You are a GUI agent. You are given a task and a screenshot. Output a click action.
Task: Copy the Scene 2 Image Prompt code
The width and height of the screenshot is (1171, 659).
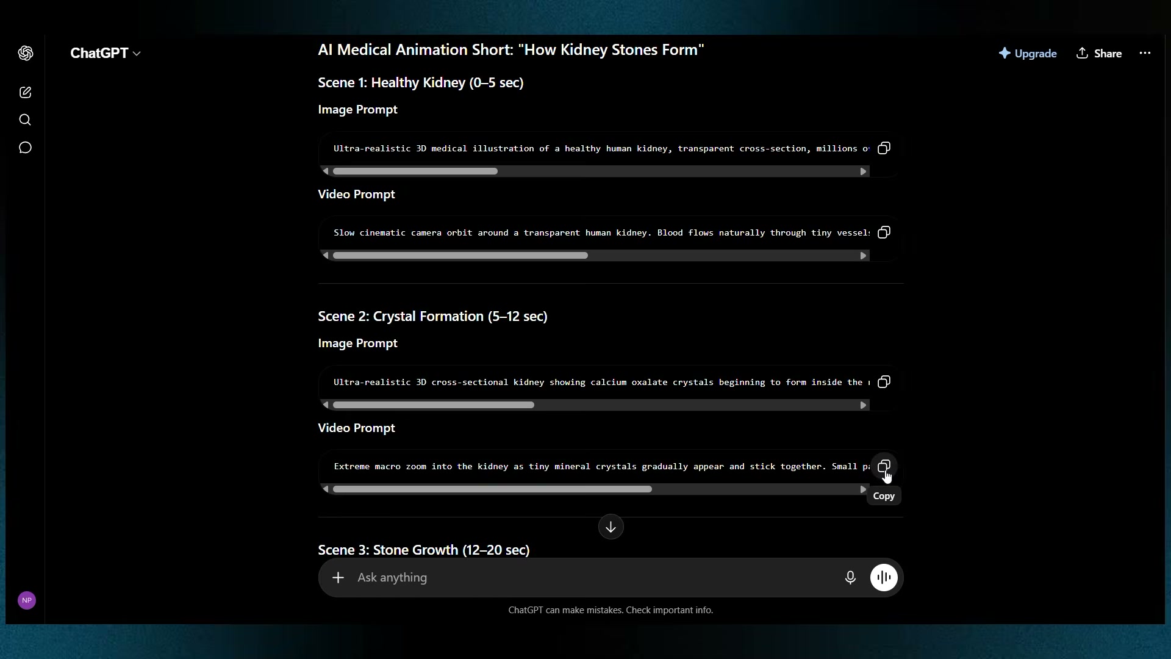click(x=884, y=382)
